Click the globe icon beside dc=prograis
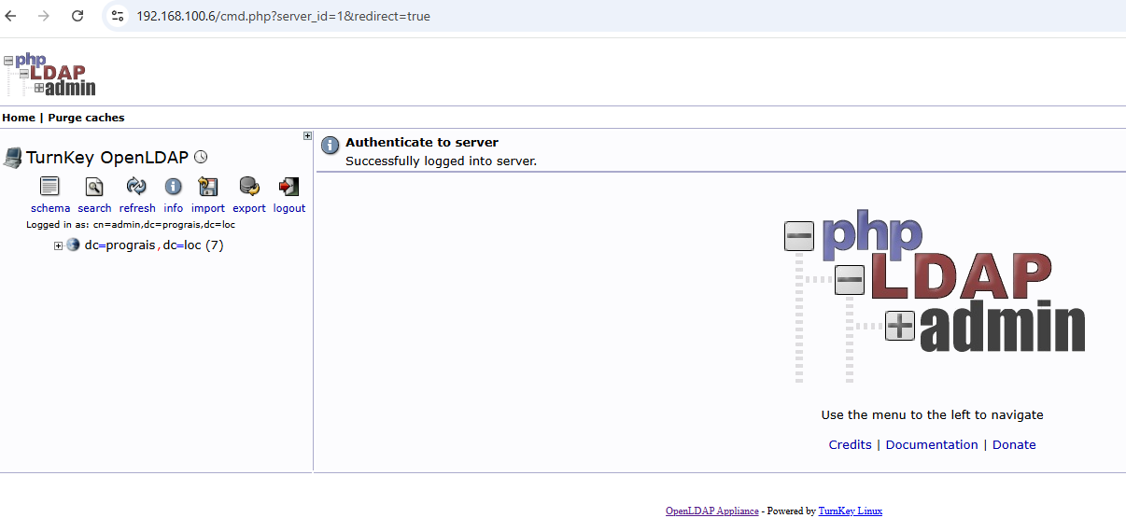 (73, 245)
